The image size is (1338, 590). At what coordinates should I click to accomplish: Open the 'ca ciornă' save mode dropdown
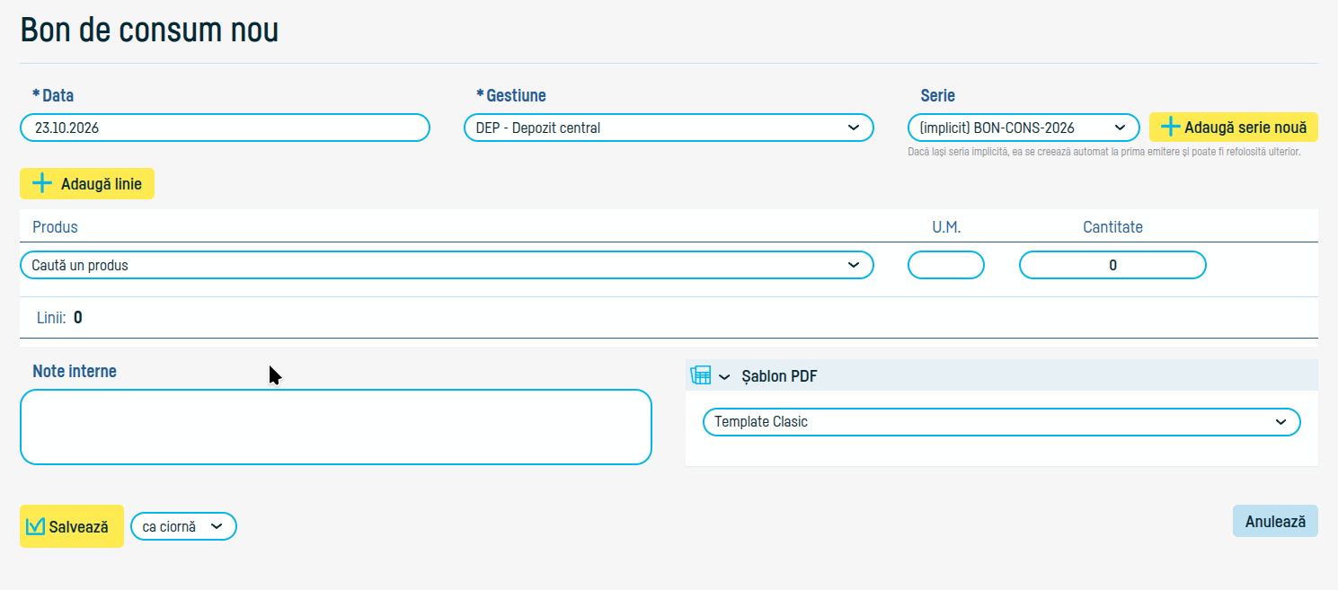point(183,527)
